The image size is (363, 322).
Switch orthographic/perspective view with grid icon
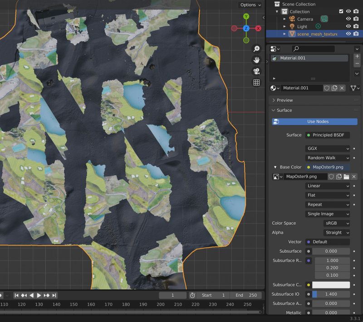[x=256, y=82]
